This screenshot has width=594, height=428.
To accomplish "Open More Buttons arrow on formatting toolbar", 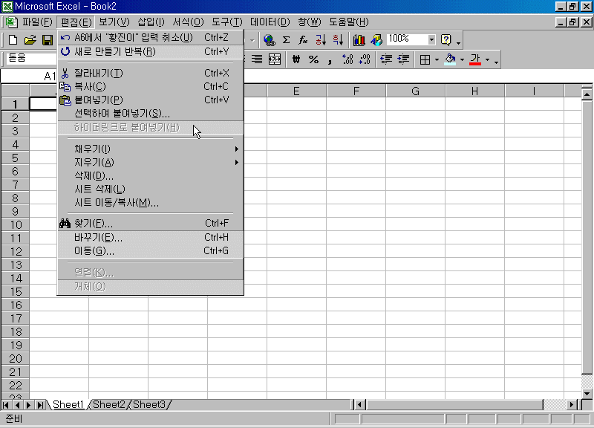I will coord(496,60).
